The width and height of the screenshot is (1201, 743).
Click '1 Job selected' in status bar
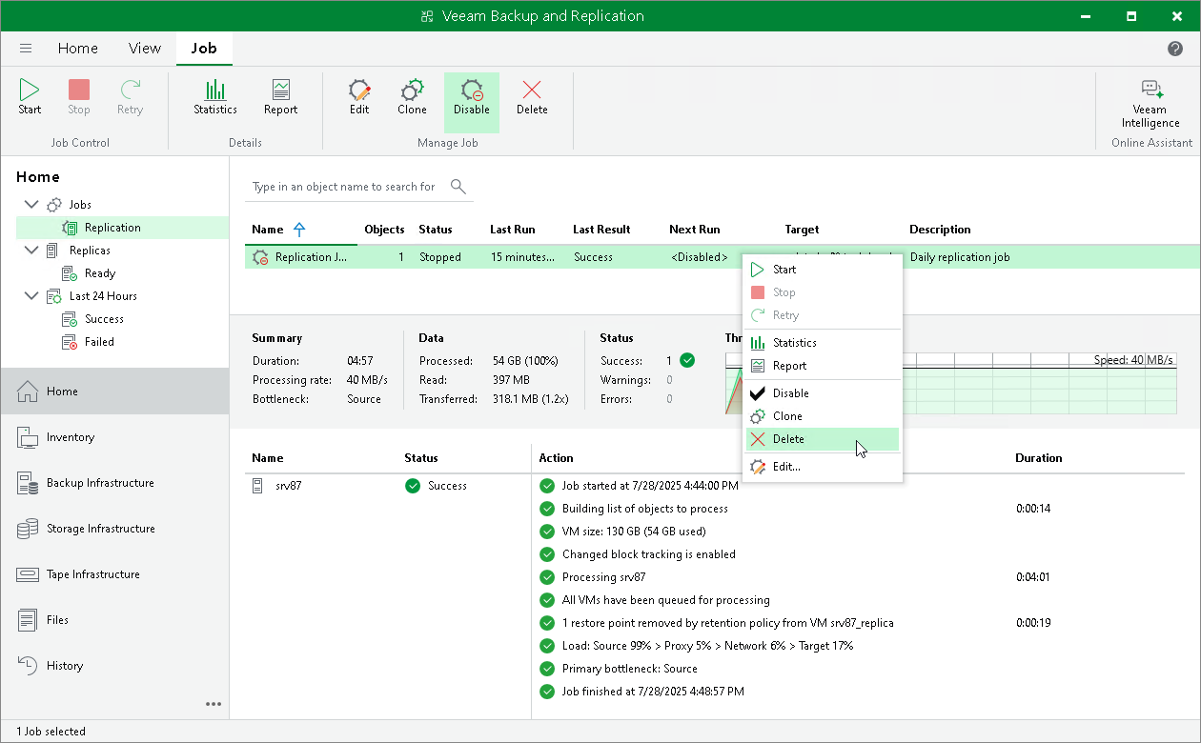pos(51,732)
